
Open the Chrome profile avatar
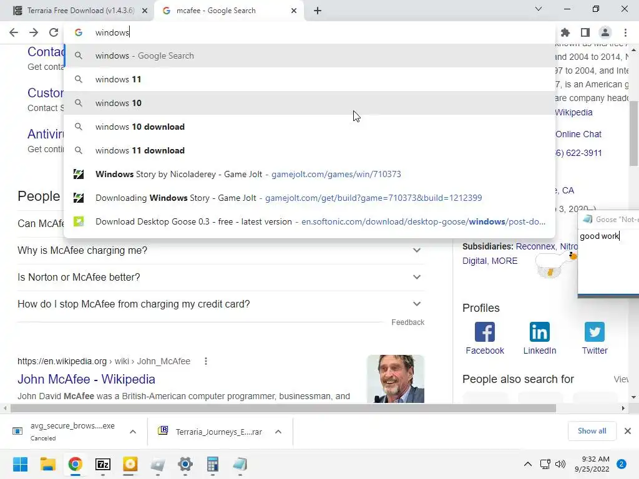(605, 32)
